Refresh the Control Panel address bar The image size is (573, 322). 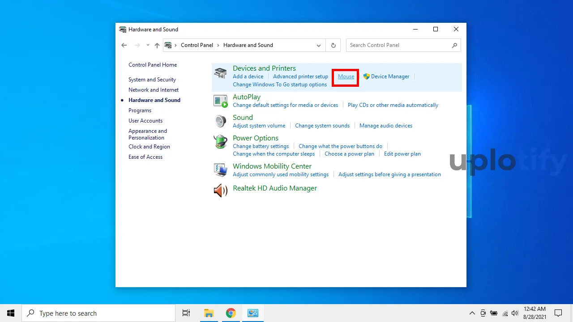point(333,45)
